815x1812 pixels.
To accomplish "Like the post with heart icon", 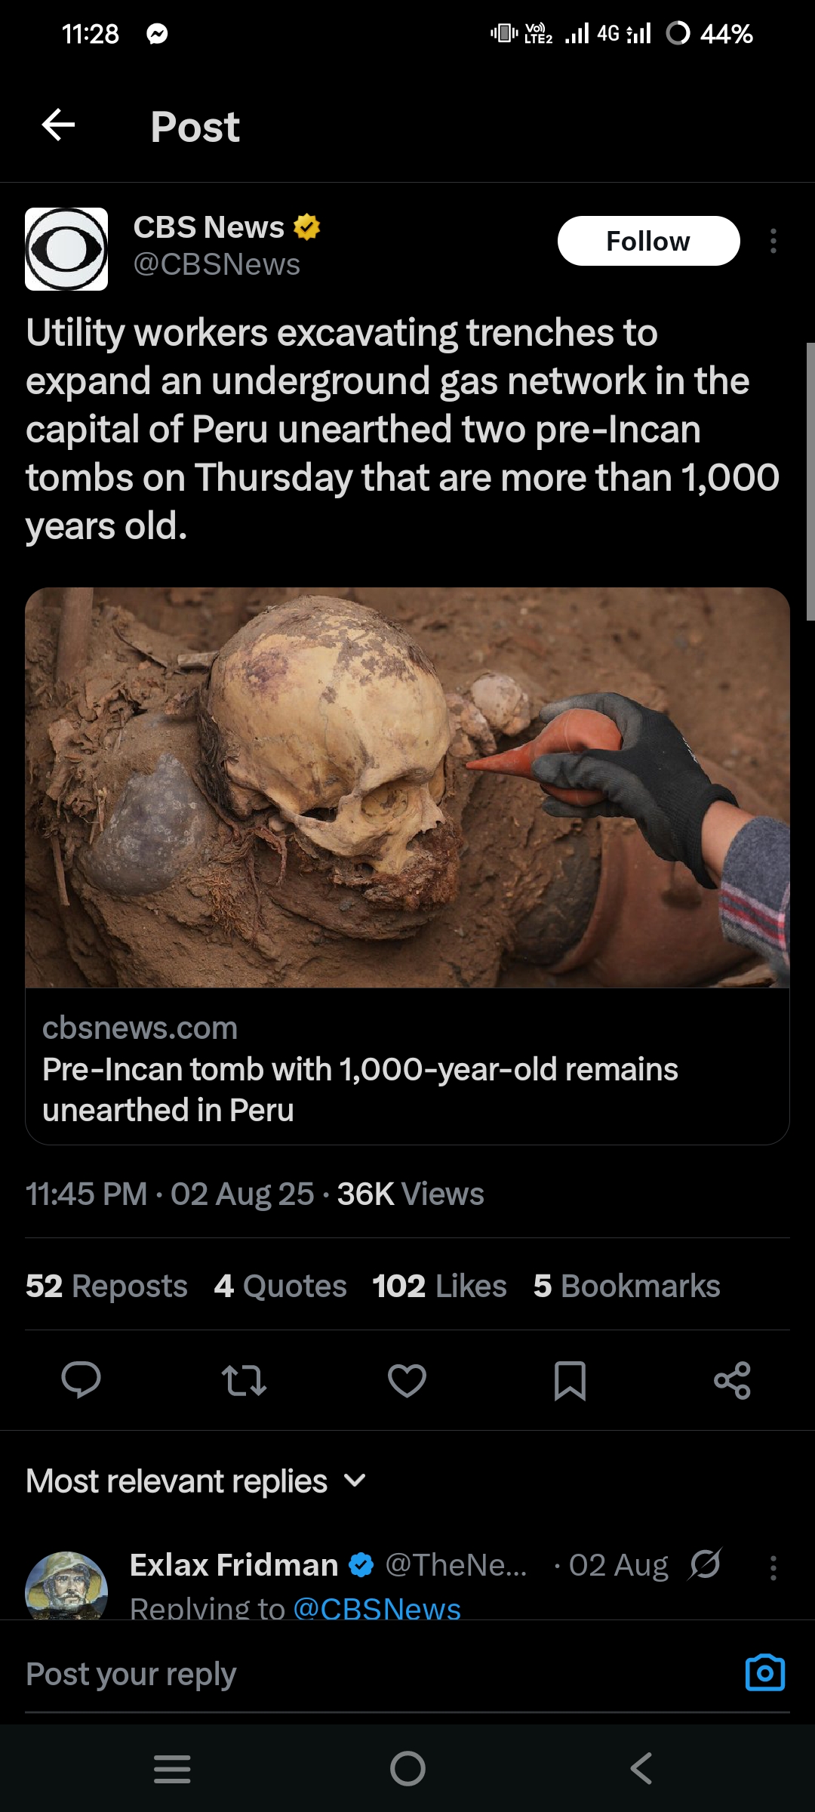I will [407, 1379].
